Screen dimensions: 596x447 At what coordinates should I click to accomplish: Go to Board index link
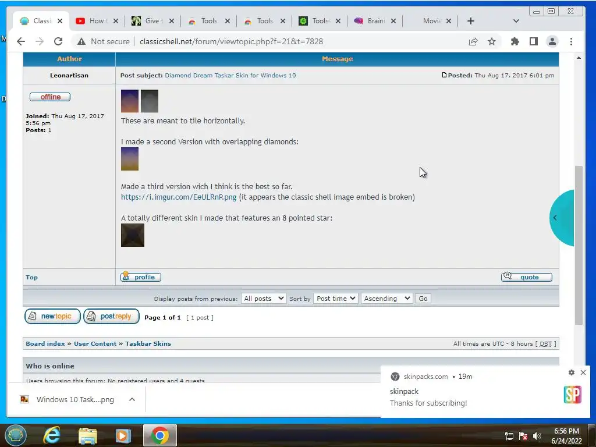click(x=45, y=343)
